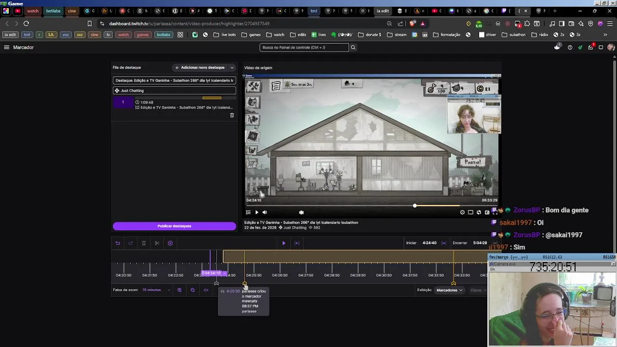Click the orange marker at 4:25:30
Viewport: 617px width, 347px height.
[x=244, y=283]
